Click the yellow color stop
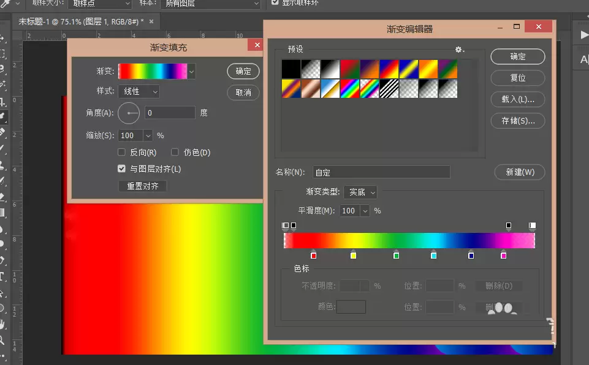Image resolution: width=589 pixels, height=365 pixels. pos(353,255)
